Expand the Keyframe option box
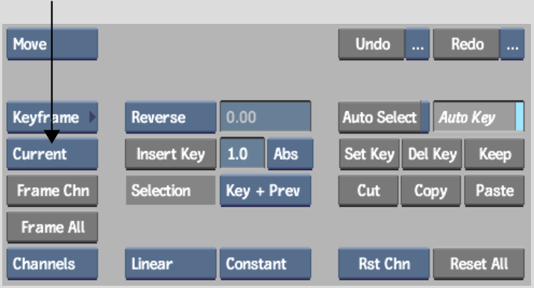Image resolution: width=534 pixels, height=288 pixels. (52, 117)
